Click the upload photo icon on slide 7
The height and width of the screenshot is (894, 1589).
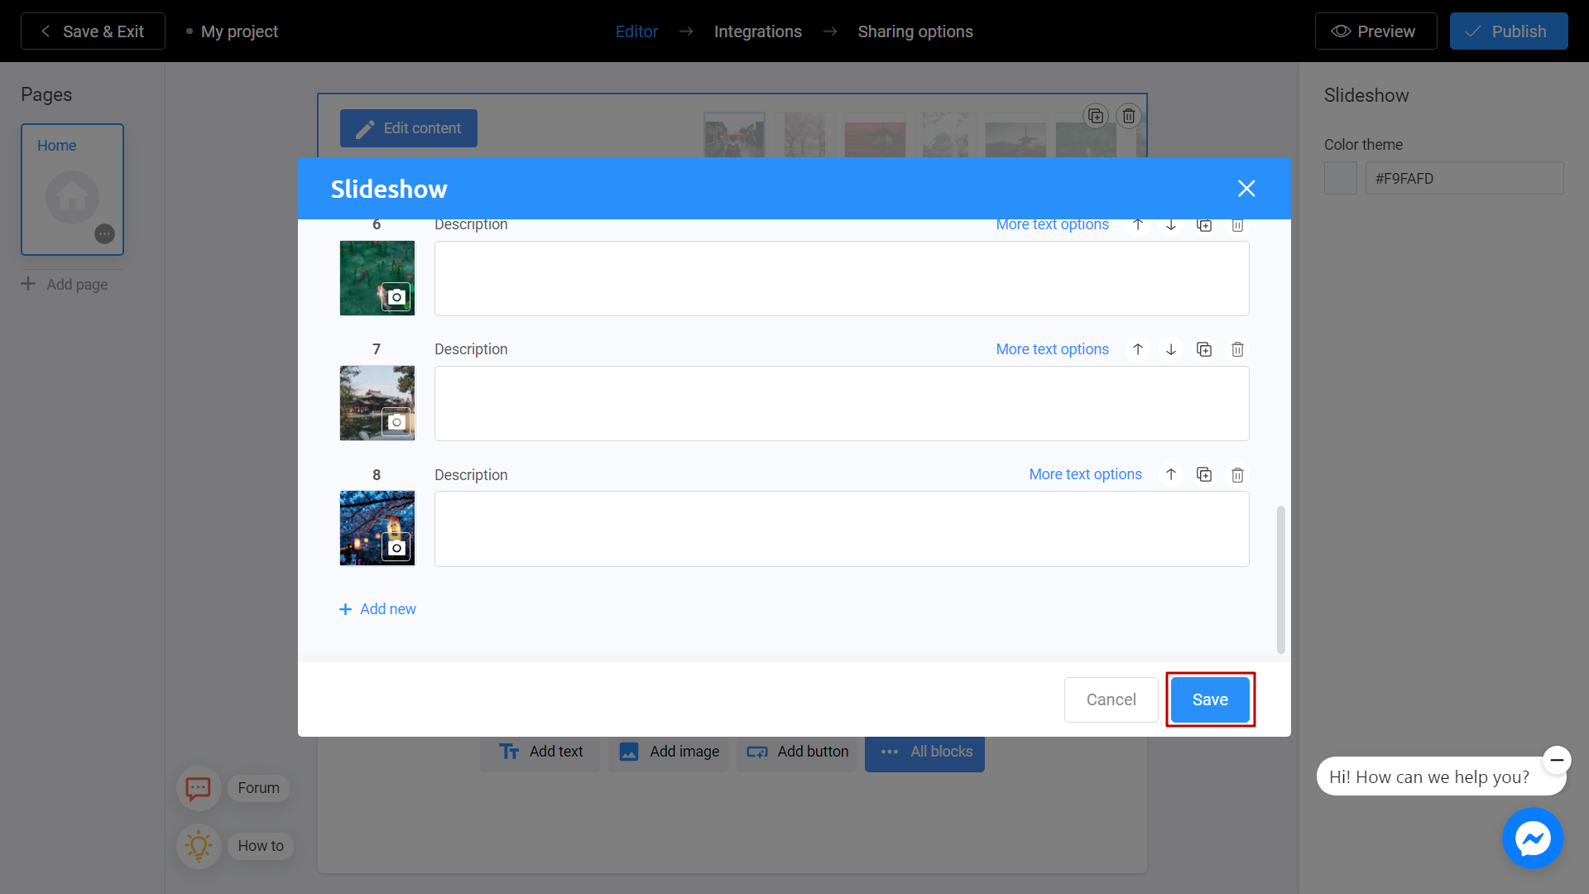[395, 422]
